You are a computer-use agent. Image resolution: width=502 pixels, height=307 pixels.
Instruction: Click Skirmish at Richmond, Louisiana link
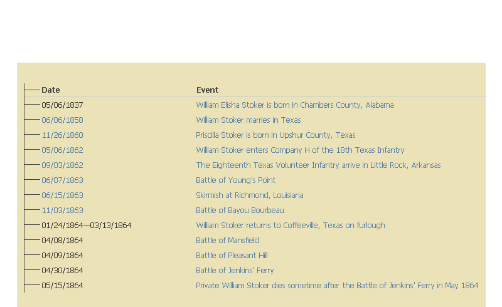click(x=249, y=195)
